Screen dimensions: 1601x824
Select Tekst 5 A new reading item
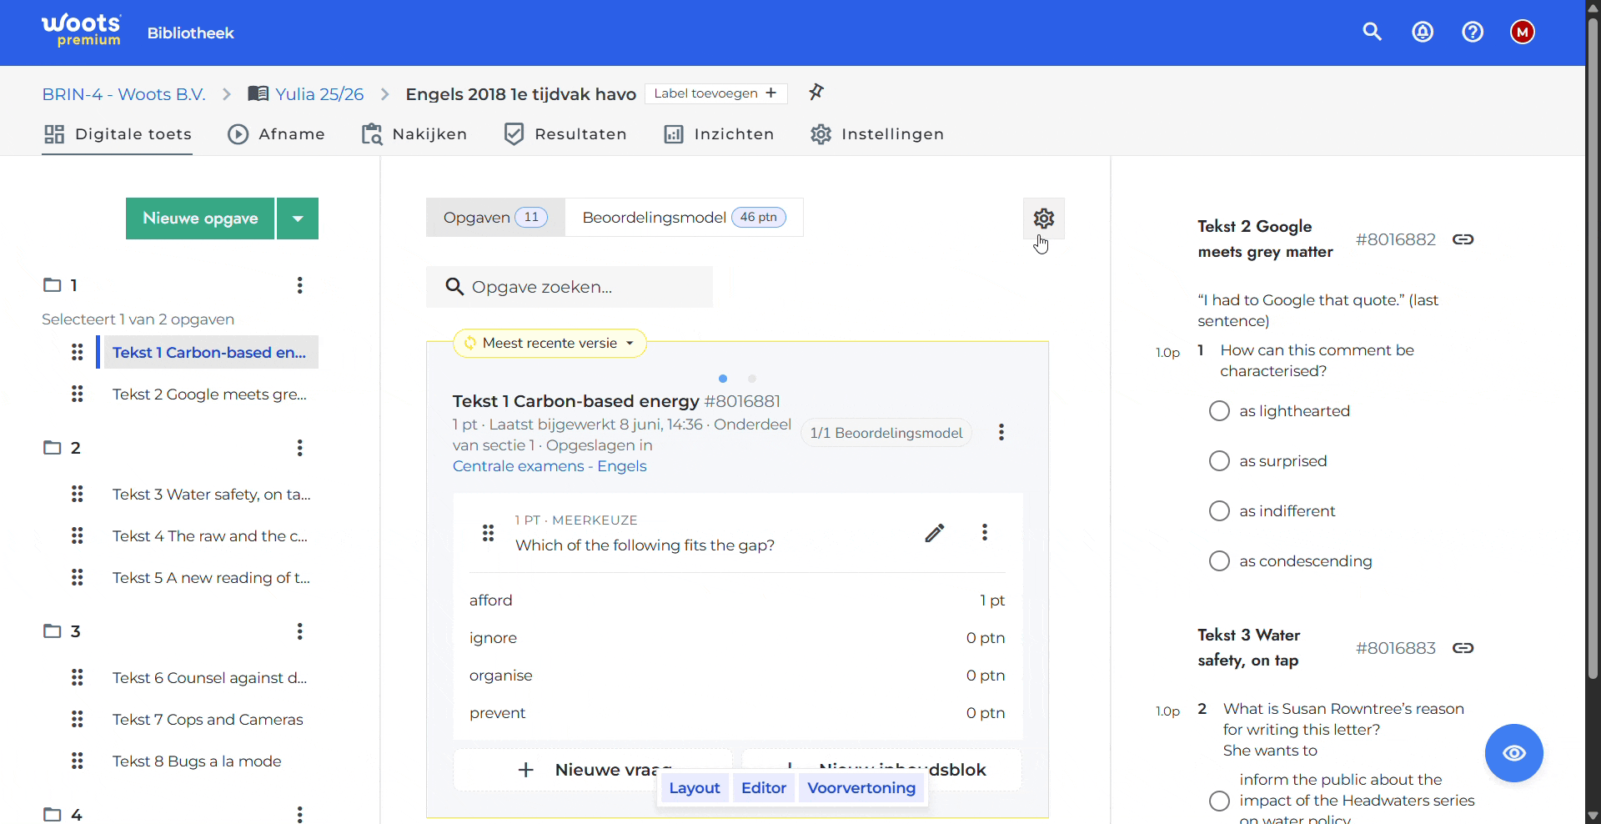pyautogui.click(x=211, y=578)
